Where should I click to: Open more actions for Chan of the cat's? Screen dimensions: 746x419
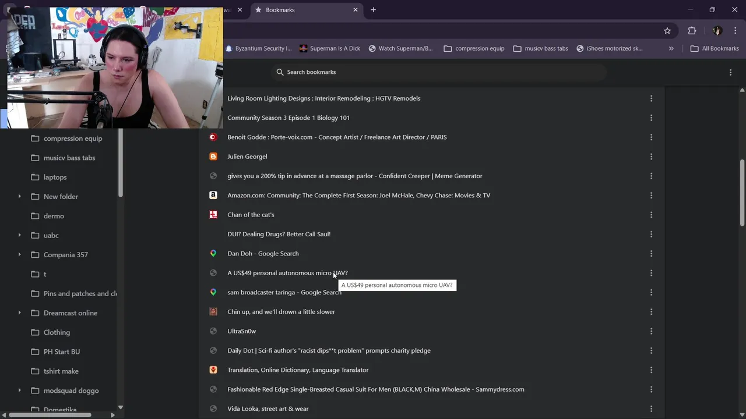point(651,215)
